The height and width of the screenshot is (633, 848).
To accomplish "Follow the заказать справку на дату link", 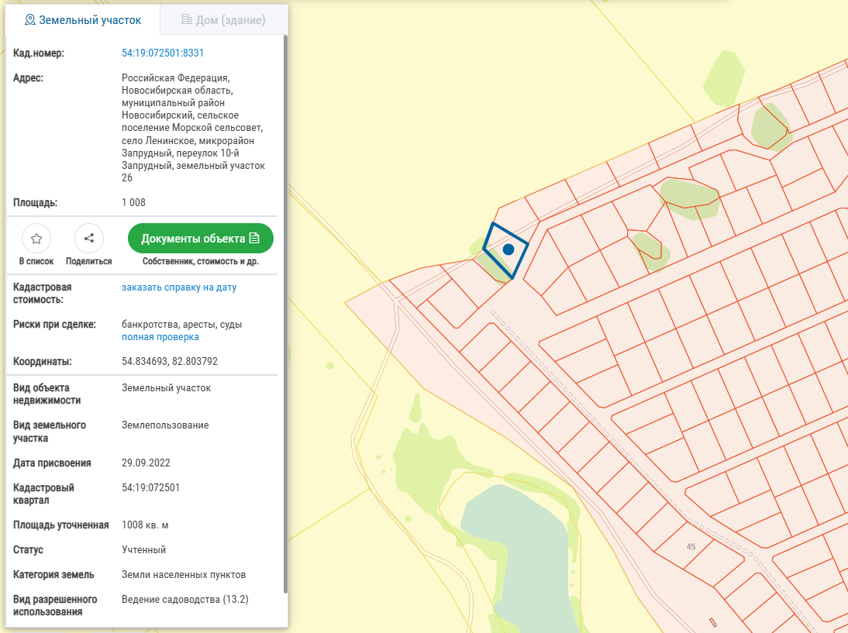I will [179, 287].
